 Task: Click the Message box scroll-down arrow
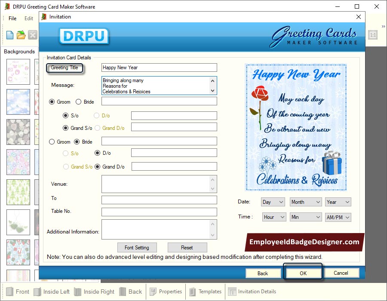pyautogui.click(x=213, y=91)
